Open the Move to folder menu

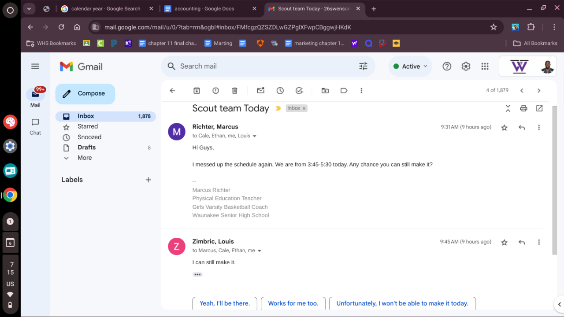325,91
